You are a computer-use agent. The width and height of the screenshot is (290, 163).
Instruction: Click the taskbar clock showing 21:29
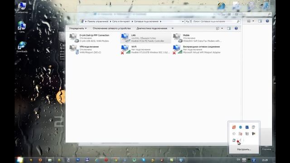click(265, 160)
